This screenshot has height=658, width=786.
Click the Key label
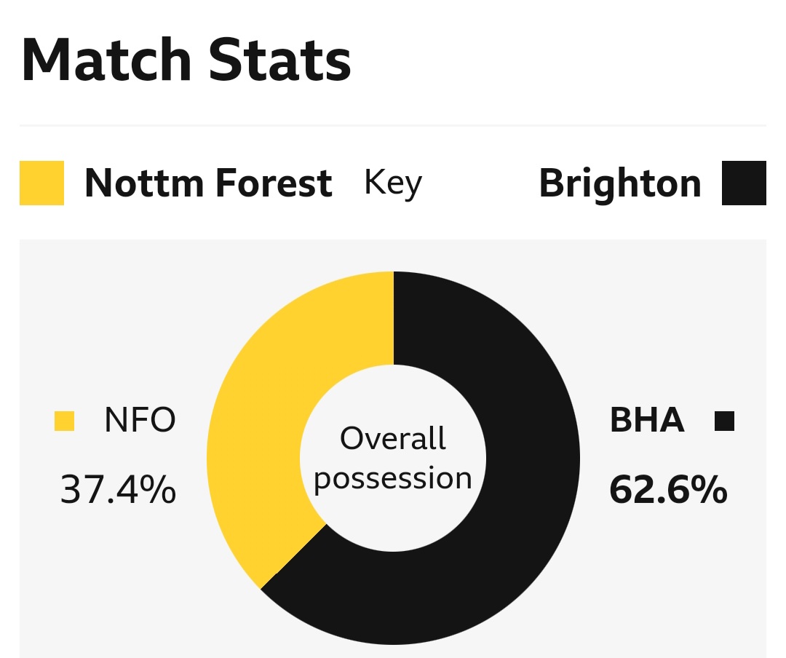click(393, 184)
